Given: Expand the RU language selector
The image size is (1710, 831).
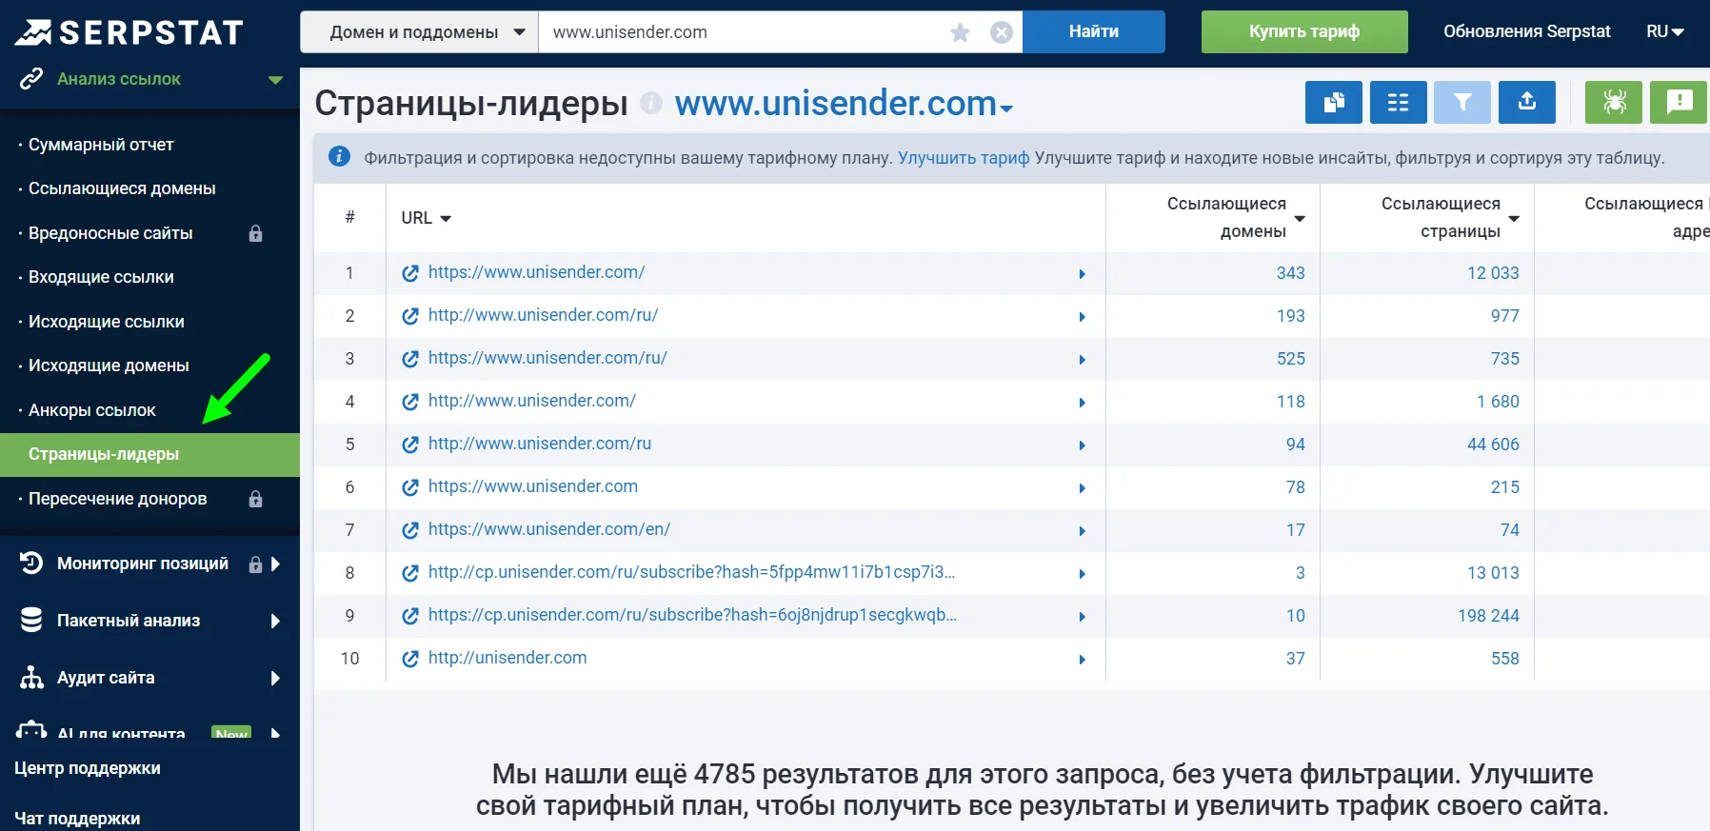Looking at the screenshot, I should click(x=1665, y=31).
